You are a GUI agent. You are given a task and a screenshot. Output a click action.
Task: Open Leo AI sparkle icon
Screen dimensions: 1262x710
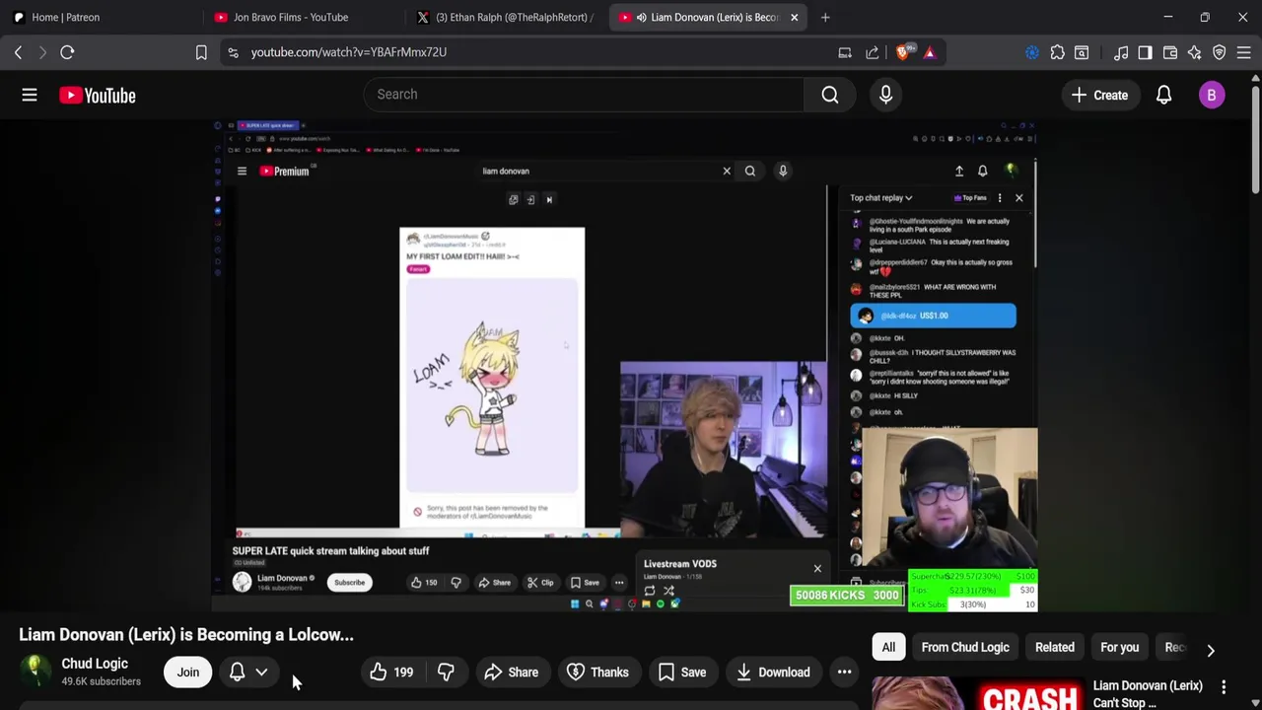(1195, 52)
